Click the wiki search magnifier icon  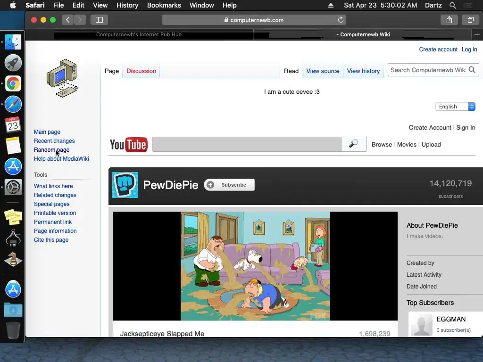(x=472, y=70)
